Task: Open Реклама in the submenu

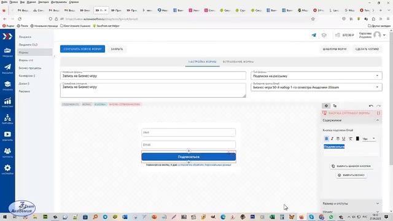Action: 24,91
